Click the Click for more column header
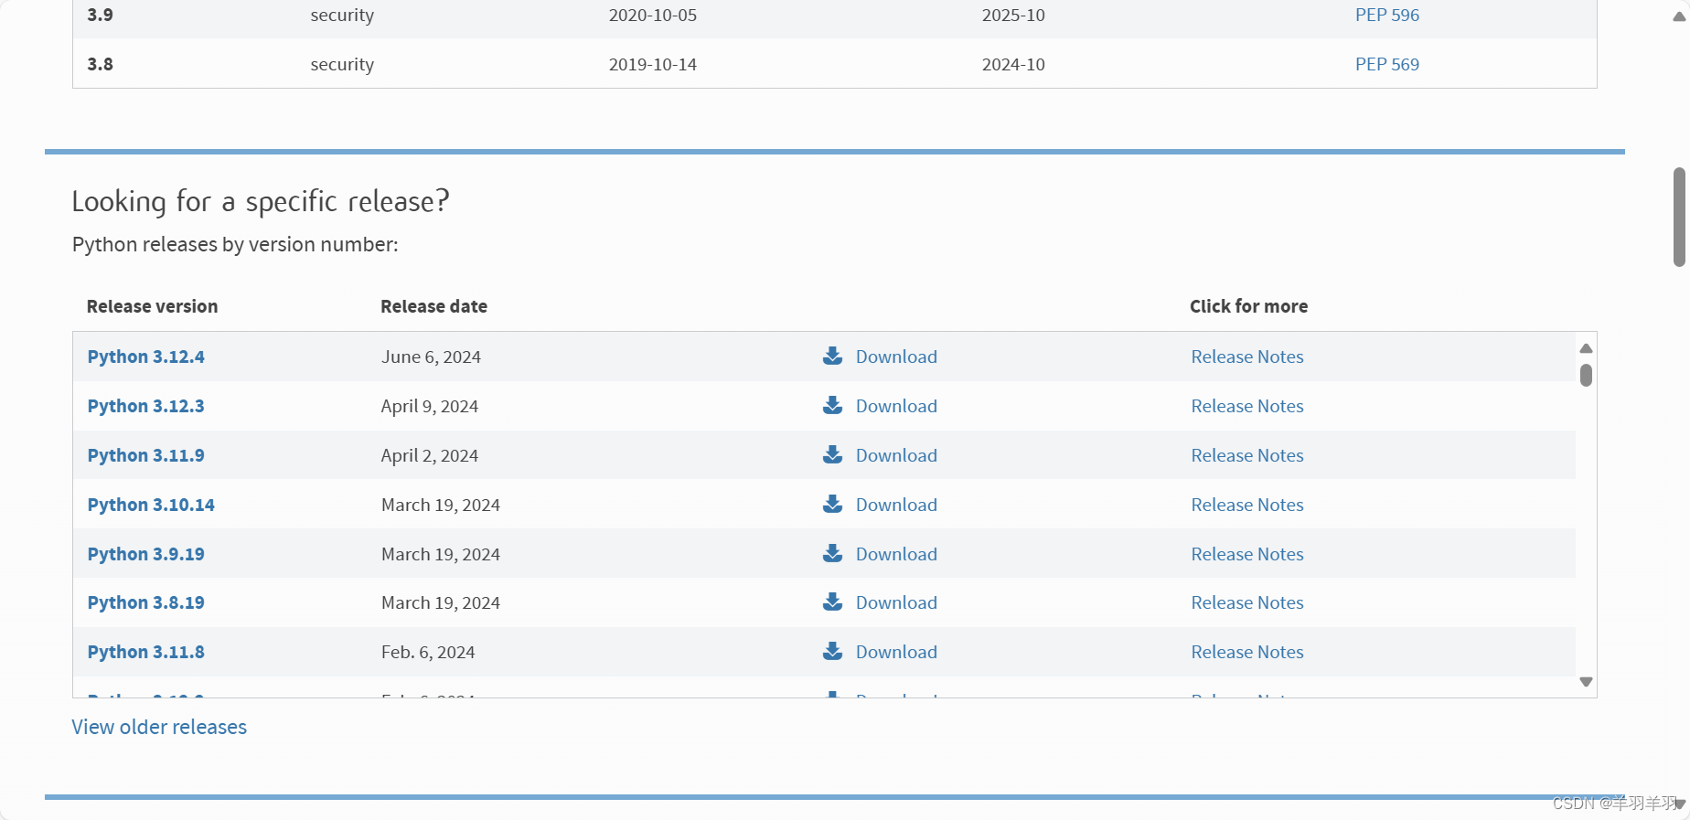Image resolution: width=1690 pixels, height=820 pixels. [1248, 306]
